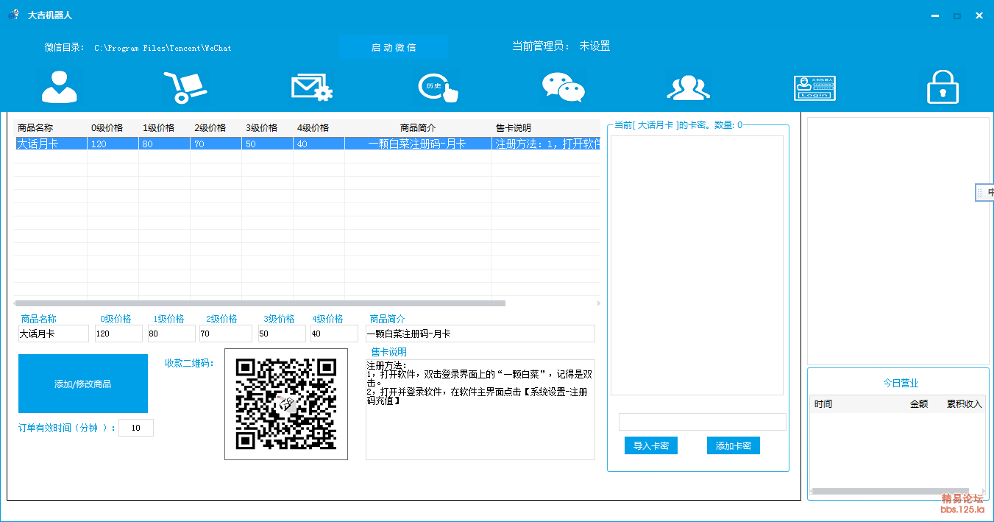Open the envelope with gear mail settings icon
This screenshot has height=522, width=994.
click(x=312, y=87)
